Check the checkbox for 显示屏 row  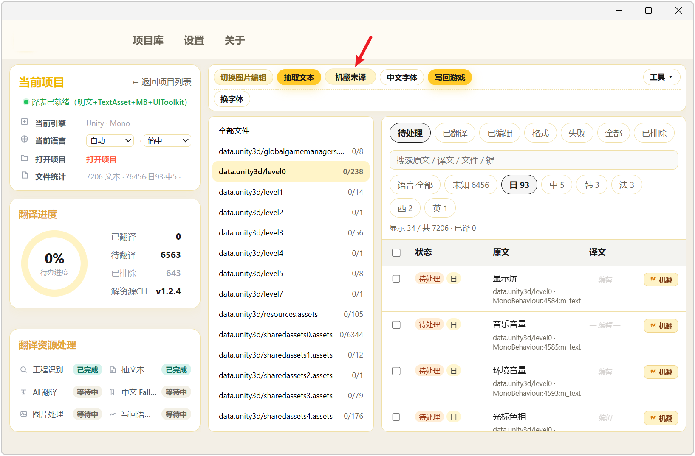pyautogui.click(x=396, y=279)
